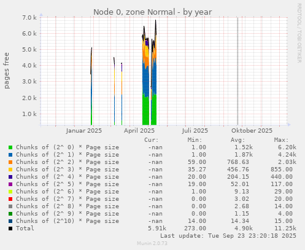The image size is (305, 250).
Task: Click the January 2025 data spike in the graph
Action: click(x=91, y=86)
